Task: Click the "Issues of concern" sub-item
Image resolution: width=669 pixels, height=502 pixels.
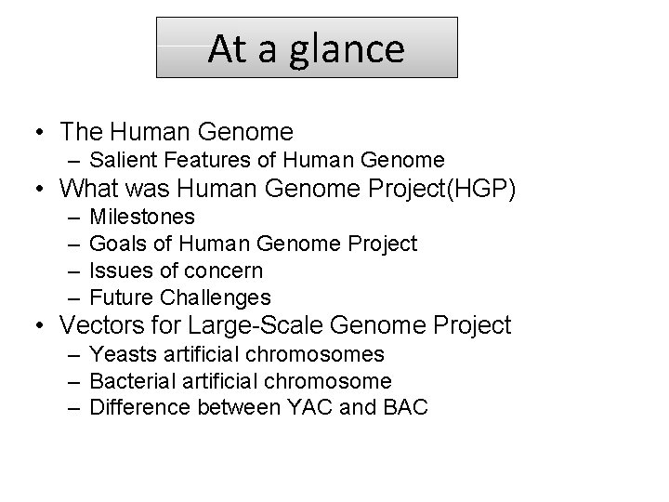Action: click(x=177, y=271)
